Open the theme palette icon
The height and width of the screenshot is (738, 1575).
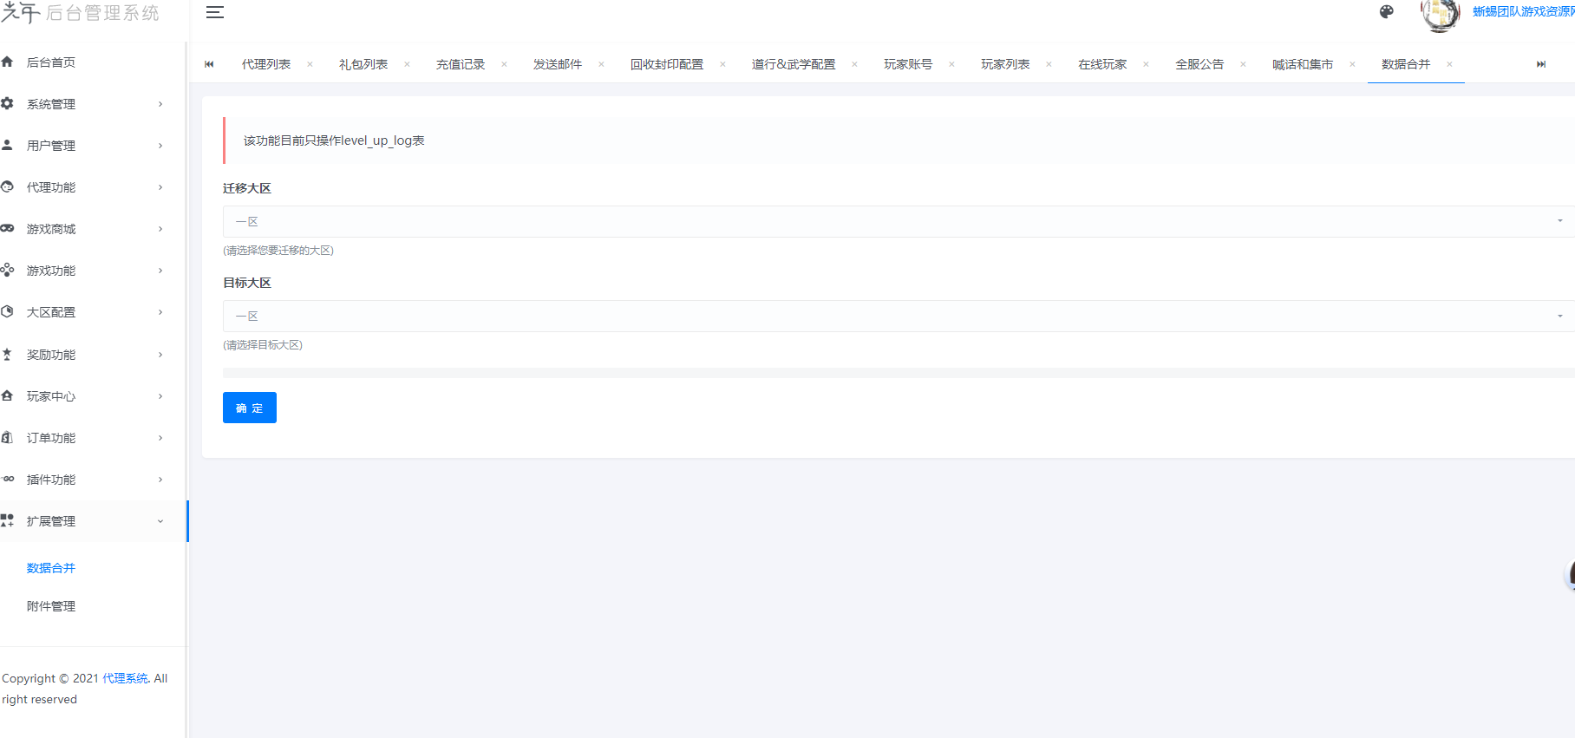[x=1386, y=12]
